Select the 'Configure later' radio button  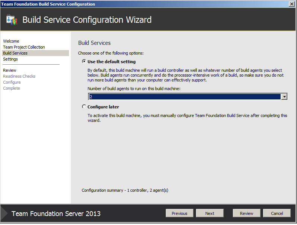coord(84,107)
